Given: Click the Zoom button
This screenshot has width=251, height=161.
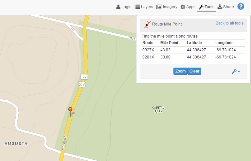Looking at the screenshot, I should (180, 71).
